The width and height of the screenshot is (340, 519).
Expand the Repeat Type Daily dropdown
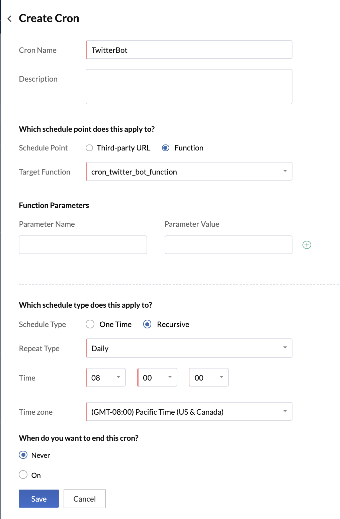point(189,348)
